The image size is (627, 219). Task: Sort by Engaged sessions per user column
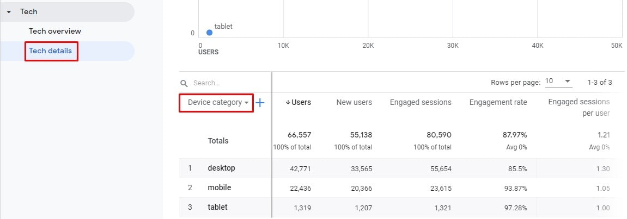(579, 108)
